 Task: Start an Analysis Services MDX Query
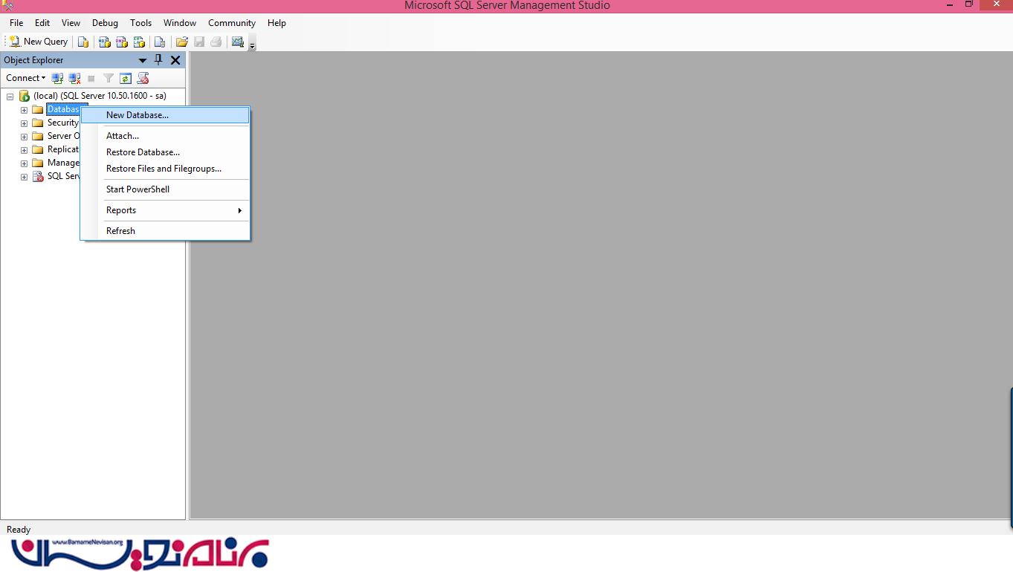tap(105, 42)
